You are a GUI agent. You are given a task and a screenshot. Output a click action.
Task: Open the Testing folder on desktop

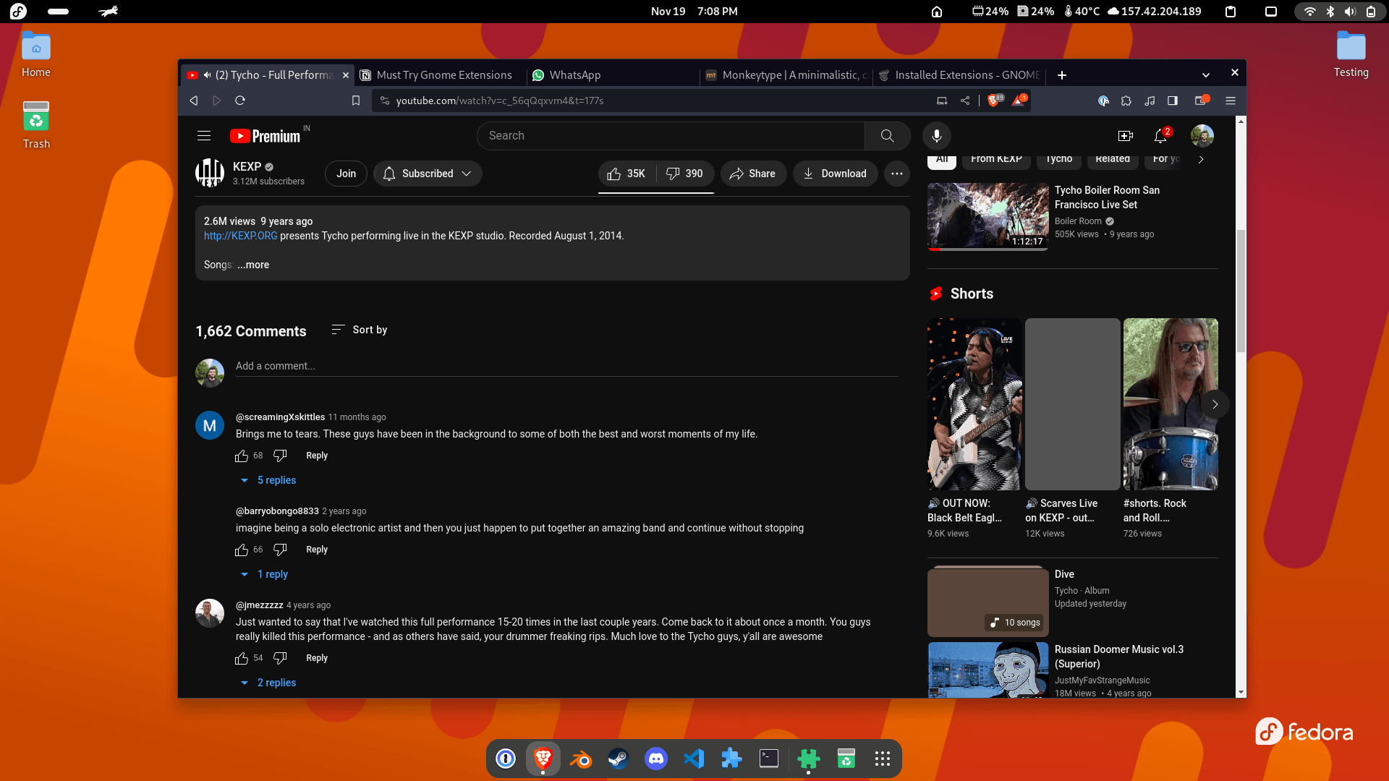[1351, 55]
